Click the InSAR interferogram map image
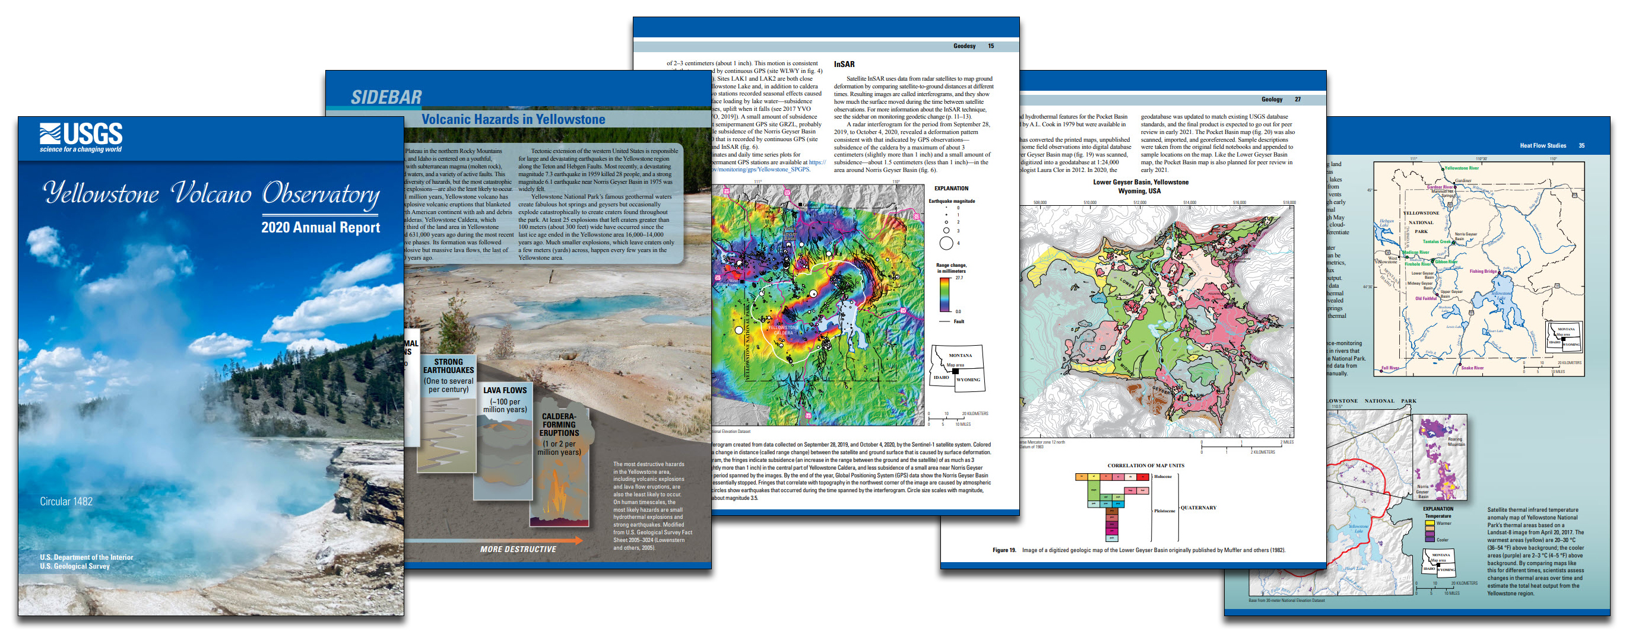Screen dimensions: 1629x644 click(x=819, y=305)
